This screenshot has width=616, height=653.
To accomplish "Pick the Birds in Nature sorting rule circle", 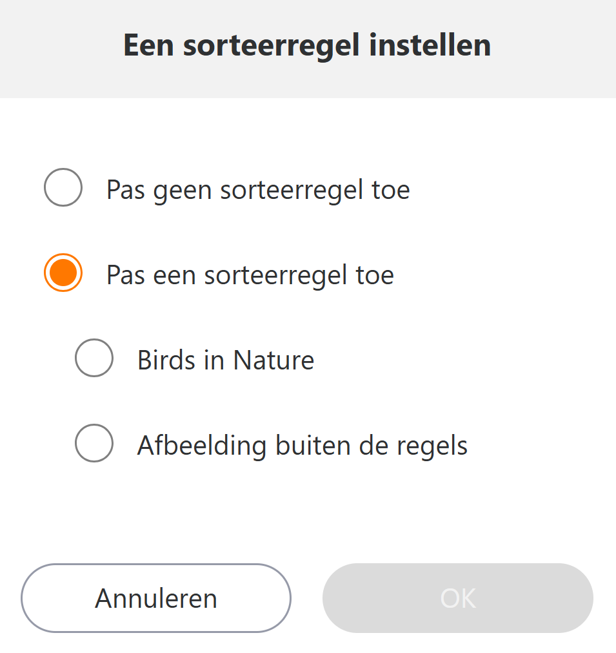I will tap(94, 358).
